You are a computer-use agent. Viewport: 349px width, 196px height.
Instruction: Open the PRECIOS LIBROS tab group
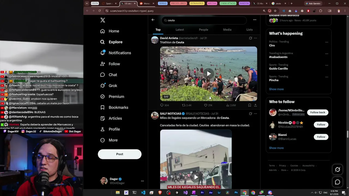(x=179, y=4)
